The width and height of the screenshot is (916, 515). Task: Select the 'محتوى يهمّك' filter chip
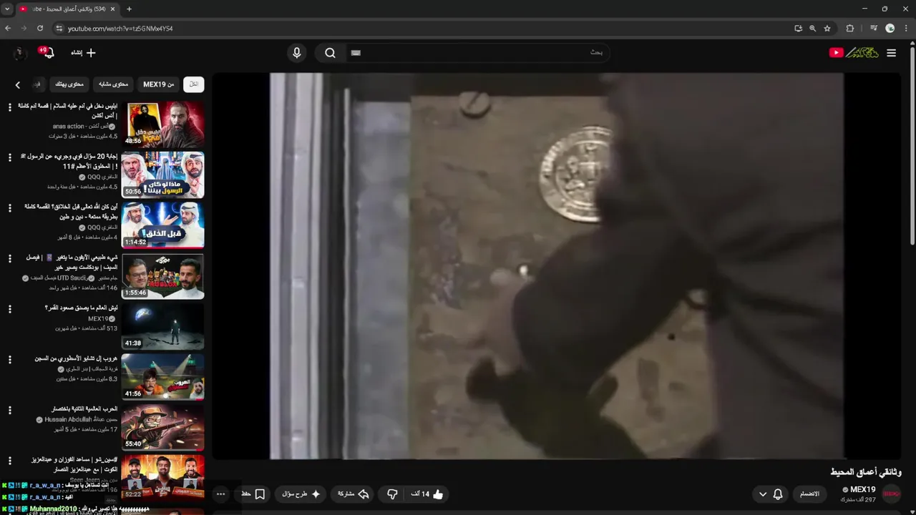[69, 84]
